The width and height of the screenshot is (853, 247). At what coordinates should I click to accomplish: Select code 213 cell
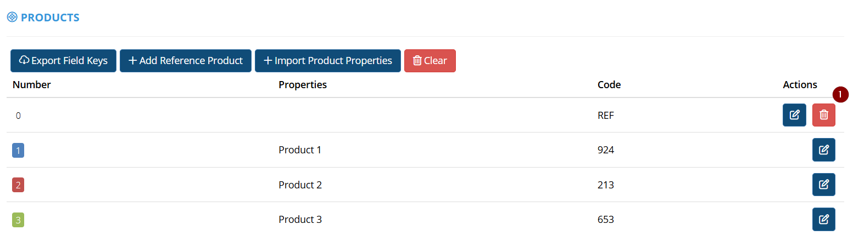click(x=606, y=185)
